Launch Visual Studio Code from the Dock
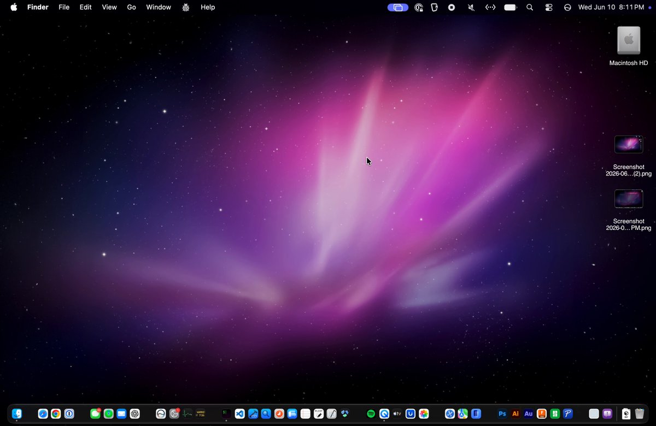This screenshot has height=426, width=656. (x=239, y=414)
